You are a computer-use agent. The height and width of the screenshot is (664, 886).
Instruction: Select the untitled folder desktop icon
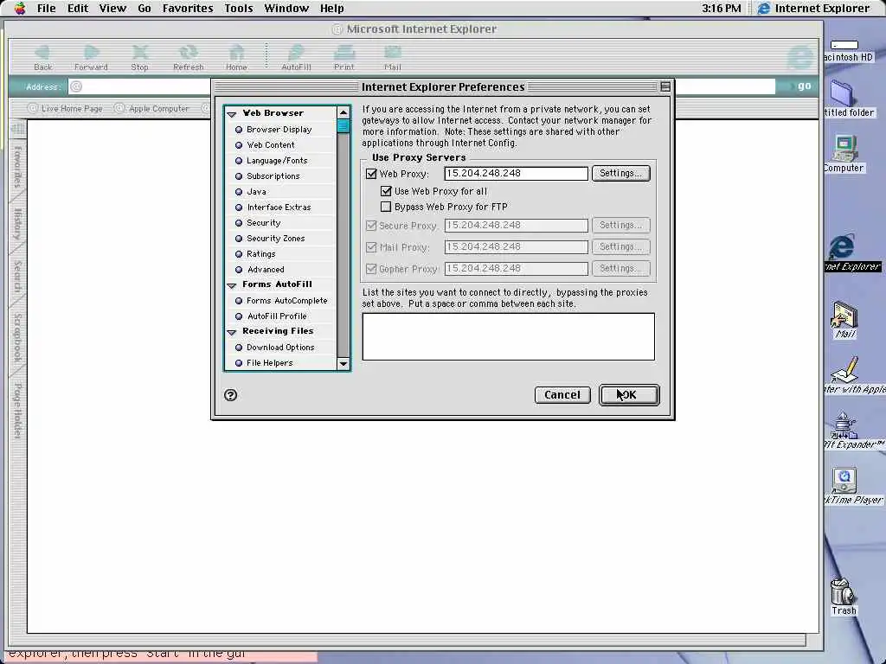coord(843,92)
